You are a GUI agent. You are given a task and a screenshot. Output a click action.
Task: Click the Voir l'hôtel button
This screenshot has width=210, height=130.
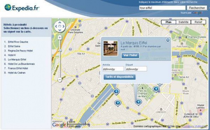coord(130,55)
